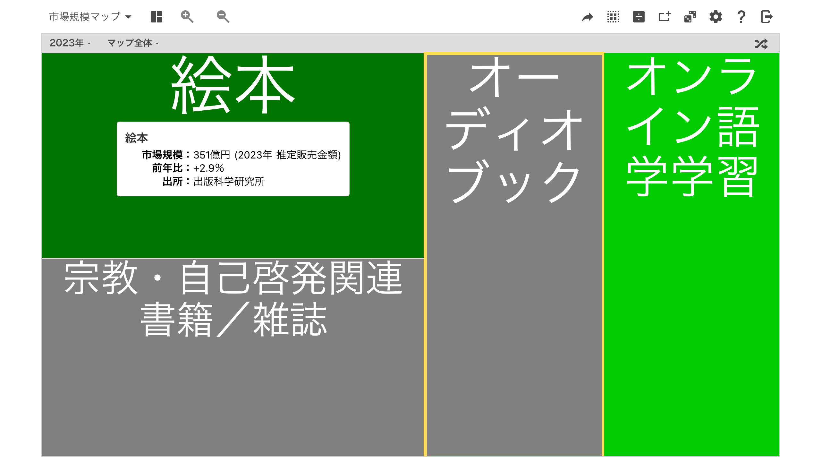Screen dimensions: 821x462
Task: Click the dotted grid selection icon
Action: point(613,17)
